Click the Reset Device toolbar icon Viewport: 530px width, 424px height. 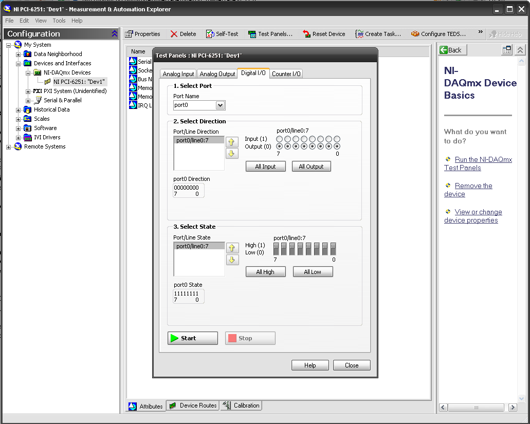(x=306, y=34)
